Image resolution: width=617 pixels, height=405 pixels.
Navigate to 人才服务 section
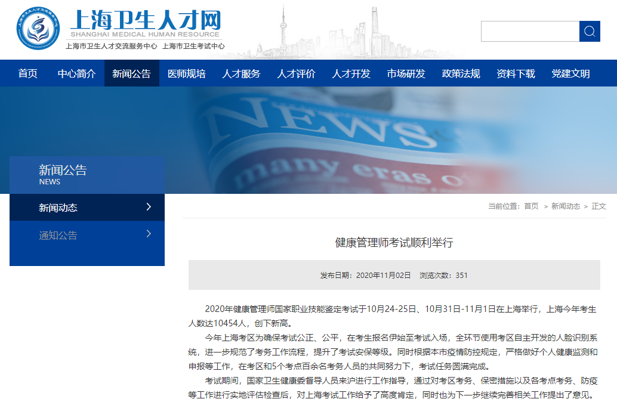point(241,73)
